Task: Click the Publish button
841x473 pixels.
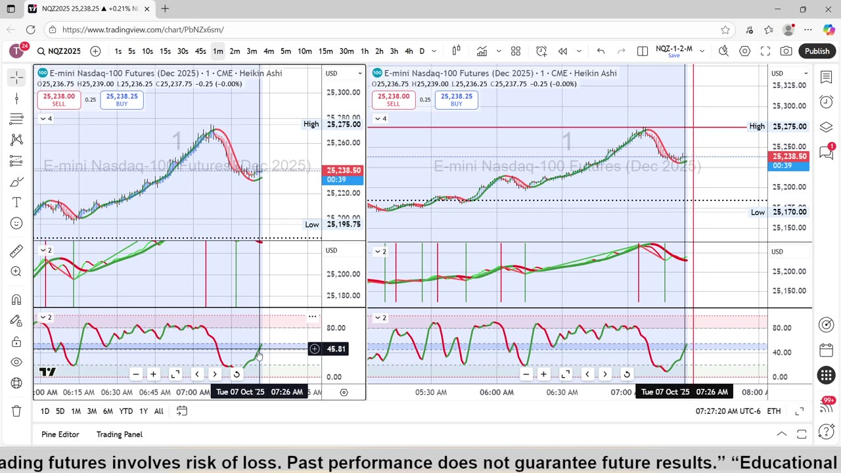Action: click(x=817, y=51)
